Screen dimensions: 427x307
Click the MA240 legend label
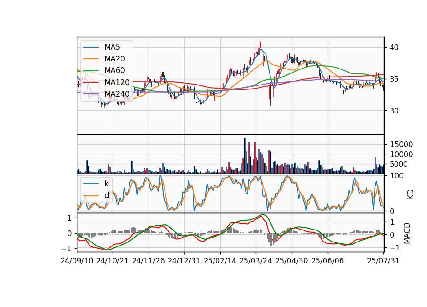pyautogui.click(x=117, y=94)
